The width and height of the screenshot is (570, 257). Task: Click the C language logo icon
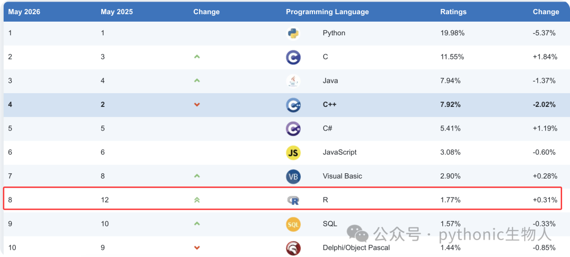(x=293, y=57)
